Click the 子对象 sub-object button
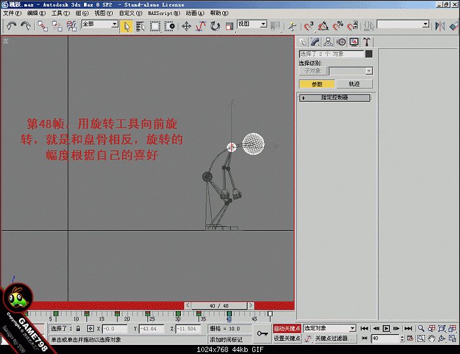The width and height of the screenshot is (460, 354). (x=313, y=71)
